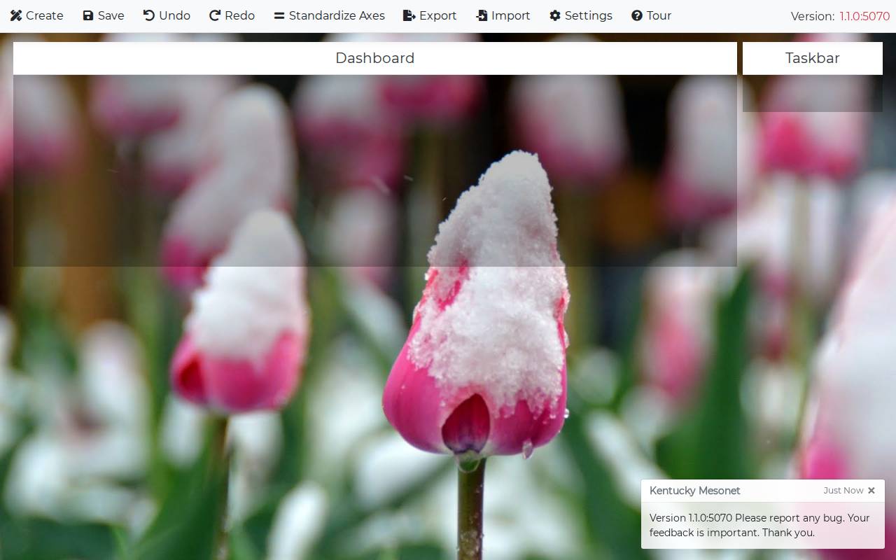The height and width of the screenshot is (560, 896).
Task: Open the Settings menu label
Action: pos(589,15)
